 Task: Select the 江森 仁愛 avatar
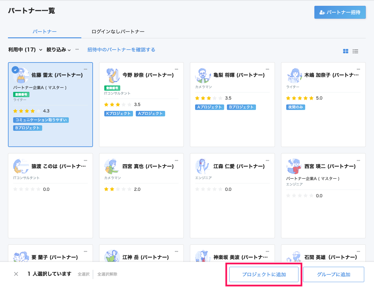tap(203, 166)
